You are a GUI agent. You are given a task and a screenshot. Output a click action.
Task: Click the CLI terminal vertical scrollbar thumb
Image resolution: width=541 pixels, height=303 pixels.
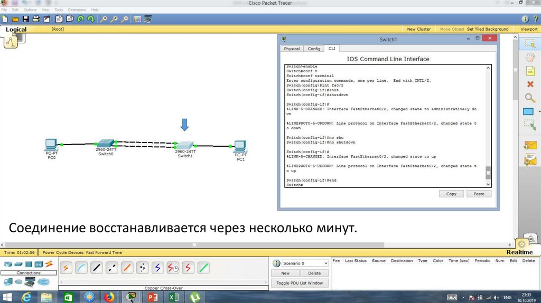[x=488, y=173]
